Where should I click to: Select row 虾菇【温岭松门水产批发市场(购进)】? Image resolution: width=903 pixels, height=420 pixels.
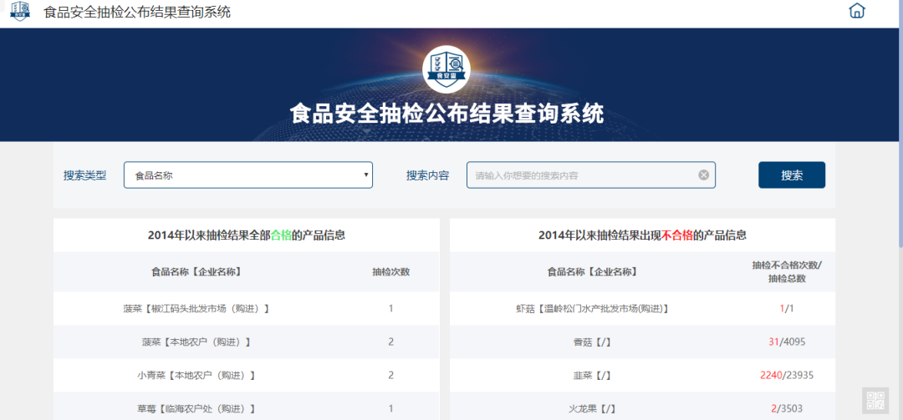(642, 308)
